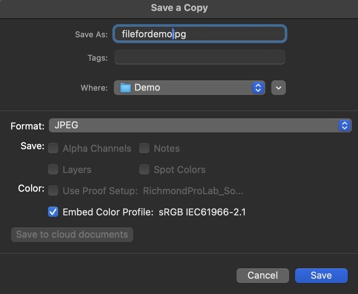358x294 pixels.
Task: Click the RichmondProLab_So... proof setup text
Action: coord(193,191)
